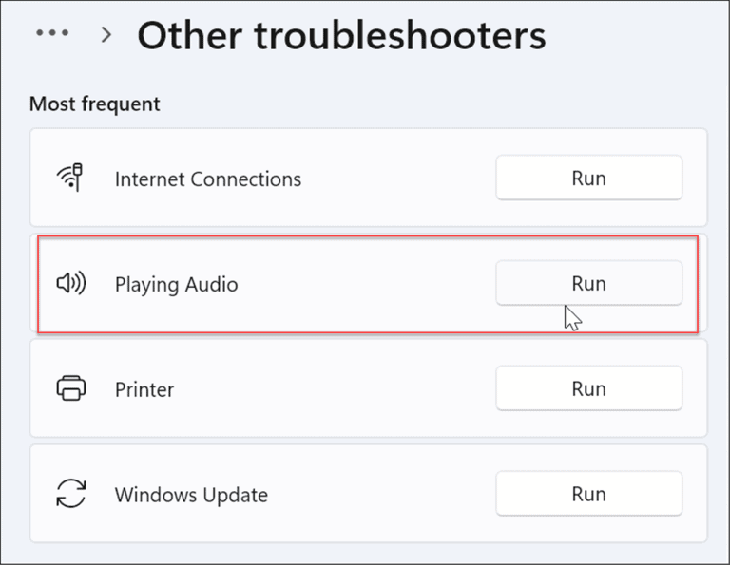730x565 pixels.
Task: Select the Playing Audio label
Action: click(177, 285)
